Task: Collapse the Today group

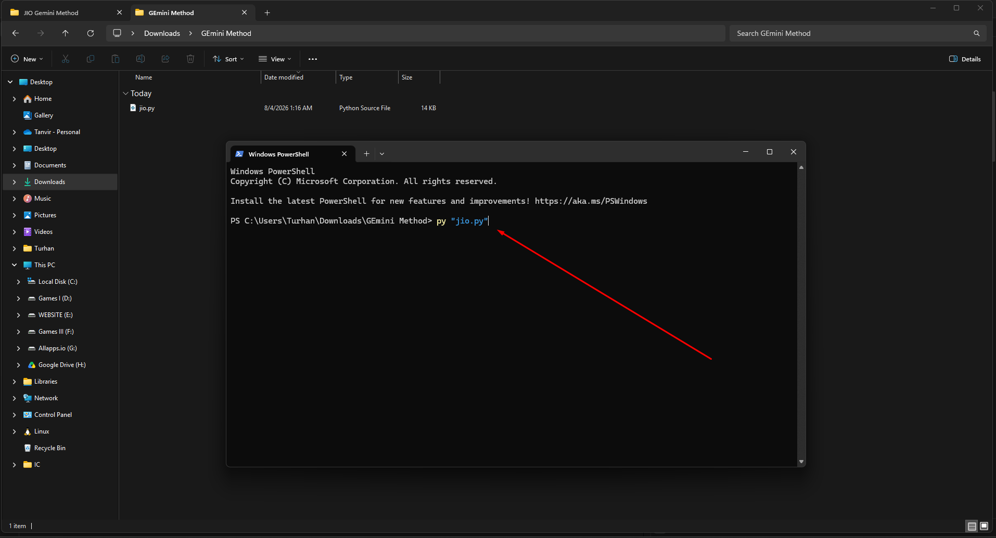Action: 125,94
